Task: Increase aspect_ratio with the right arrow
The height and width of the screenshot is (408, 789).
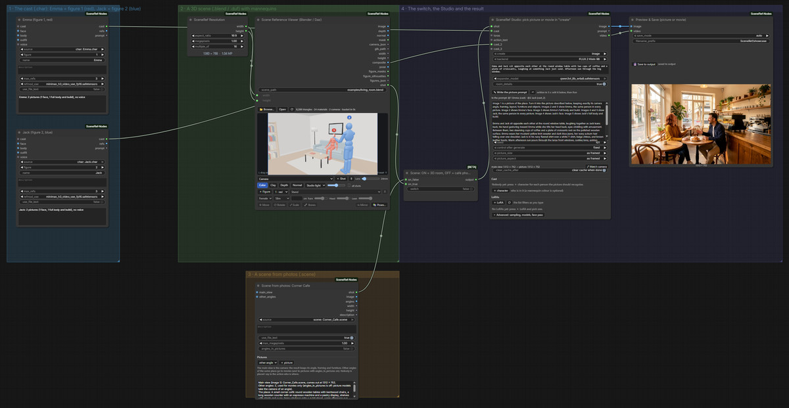Action: (241, 35)
